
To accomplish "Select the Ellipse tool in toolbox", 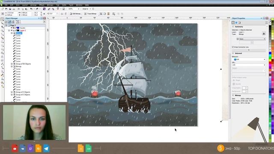I will (x=2, y=45).
